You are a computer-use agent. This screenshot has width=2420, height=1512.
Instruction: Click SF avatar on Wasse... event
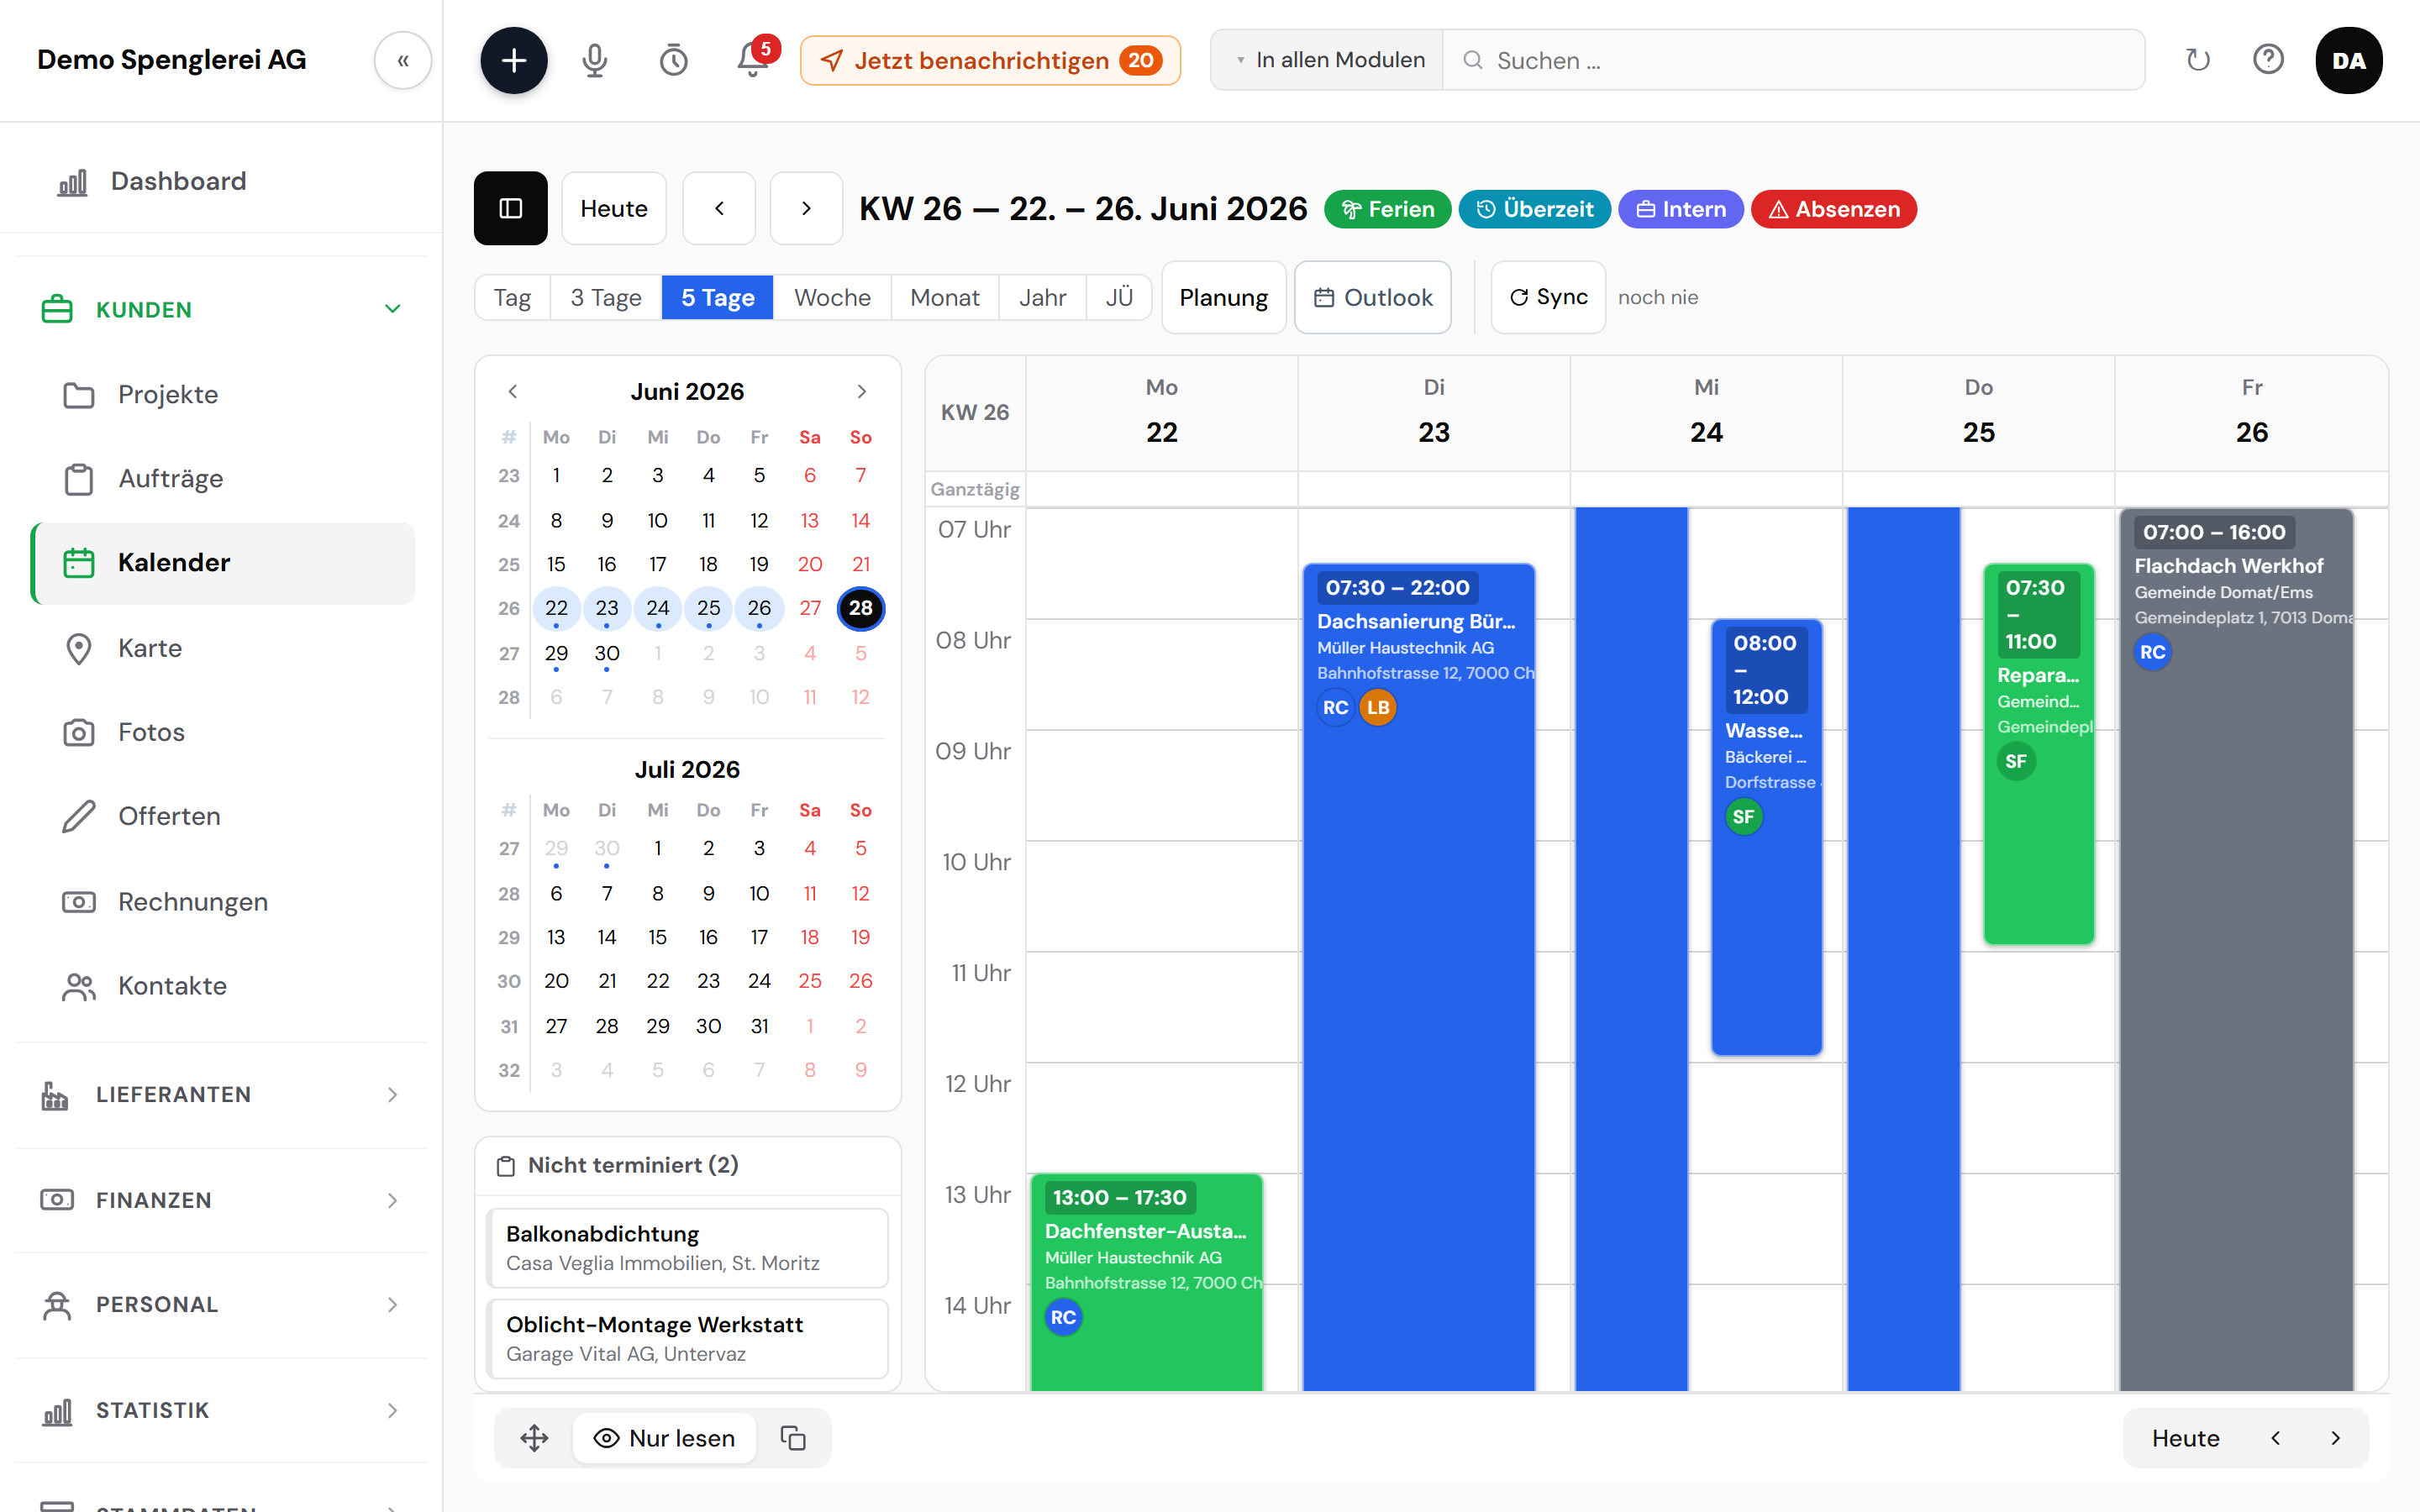[1743, 817]
